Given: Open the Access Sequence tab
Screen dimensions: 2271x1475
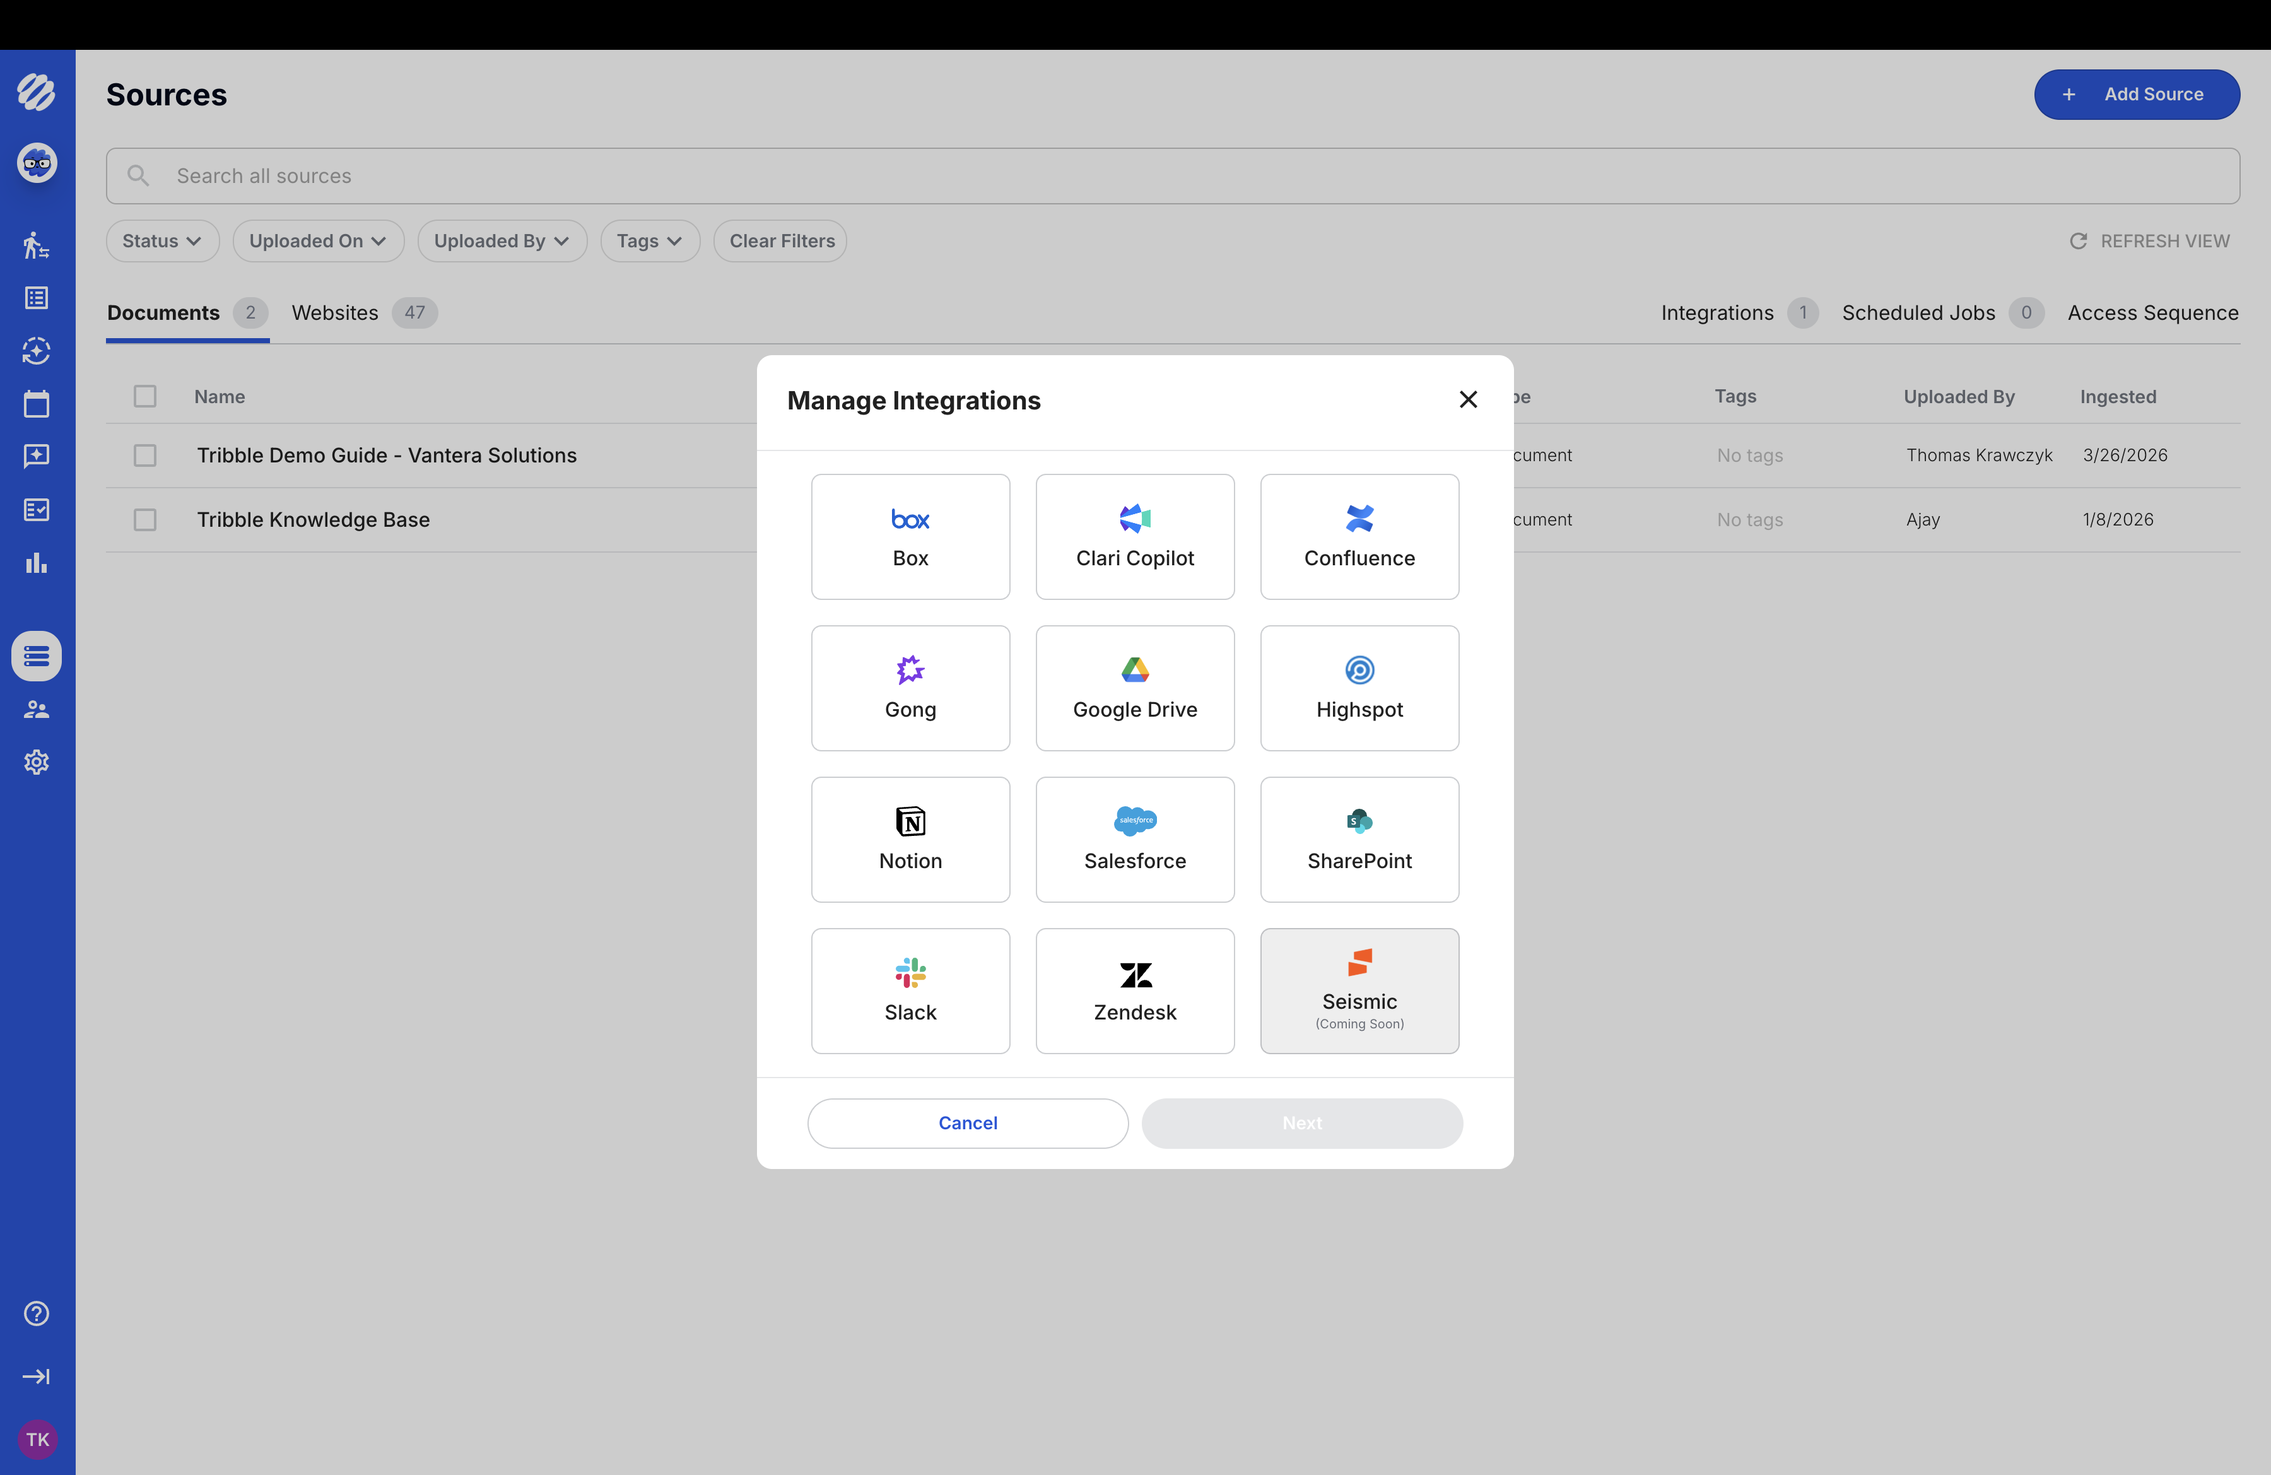Looking at the screenshot, I should (2152, 313).
